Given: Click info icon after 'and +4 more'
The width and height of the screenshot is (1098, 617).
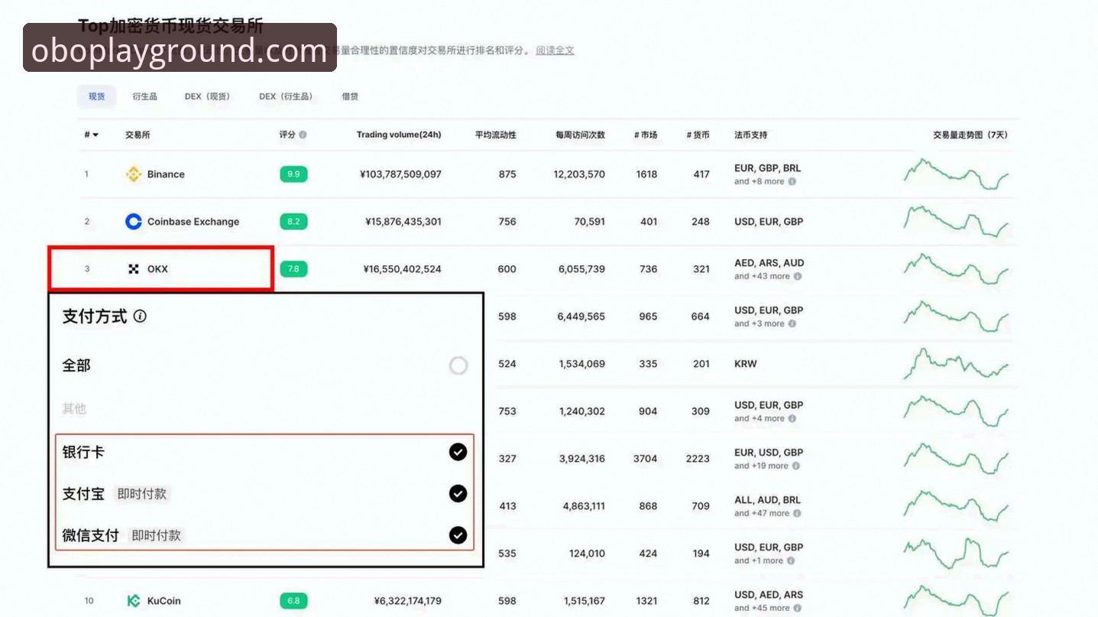Looking at the screenshot, I should pos(792,419).
